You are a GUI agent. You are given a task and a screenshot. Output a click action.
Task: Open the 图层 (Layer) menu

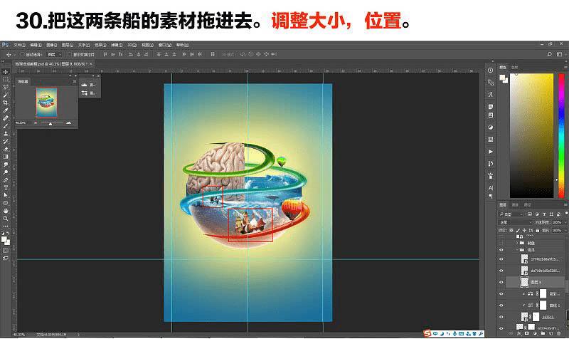pos(68,45)
